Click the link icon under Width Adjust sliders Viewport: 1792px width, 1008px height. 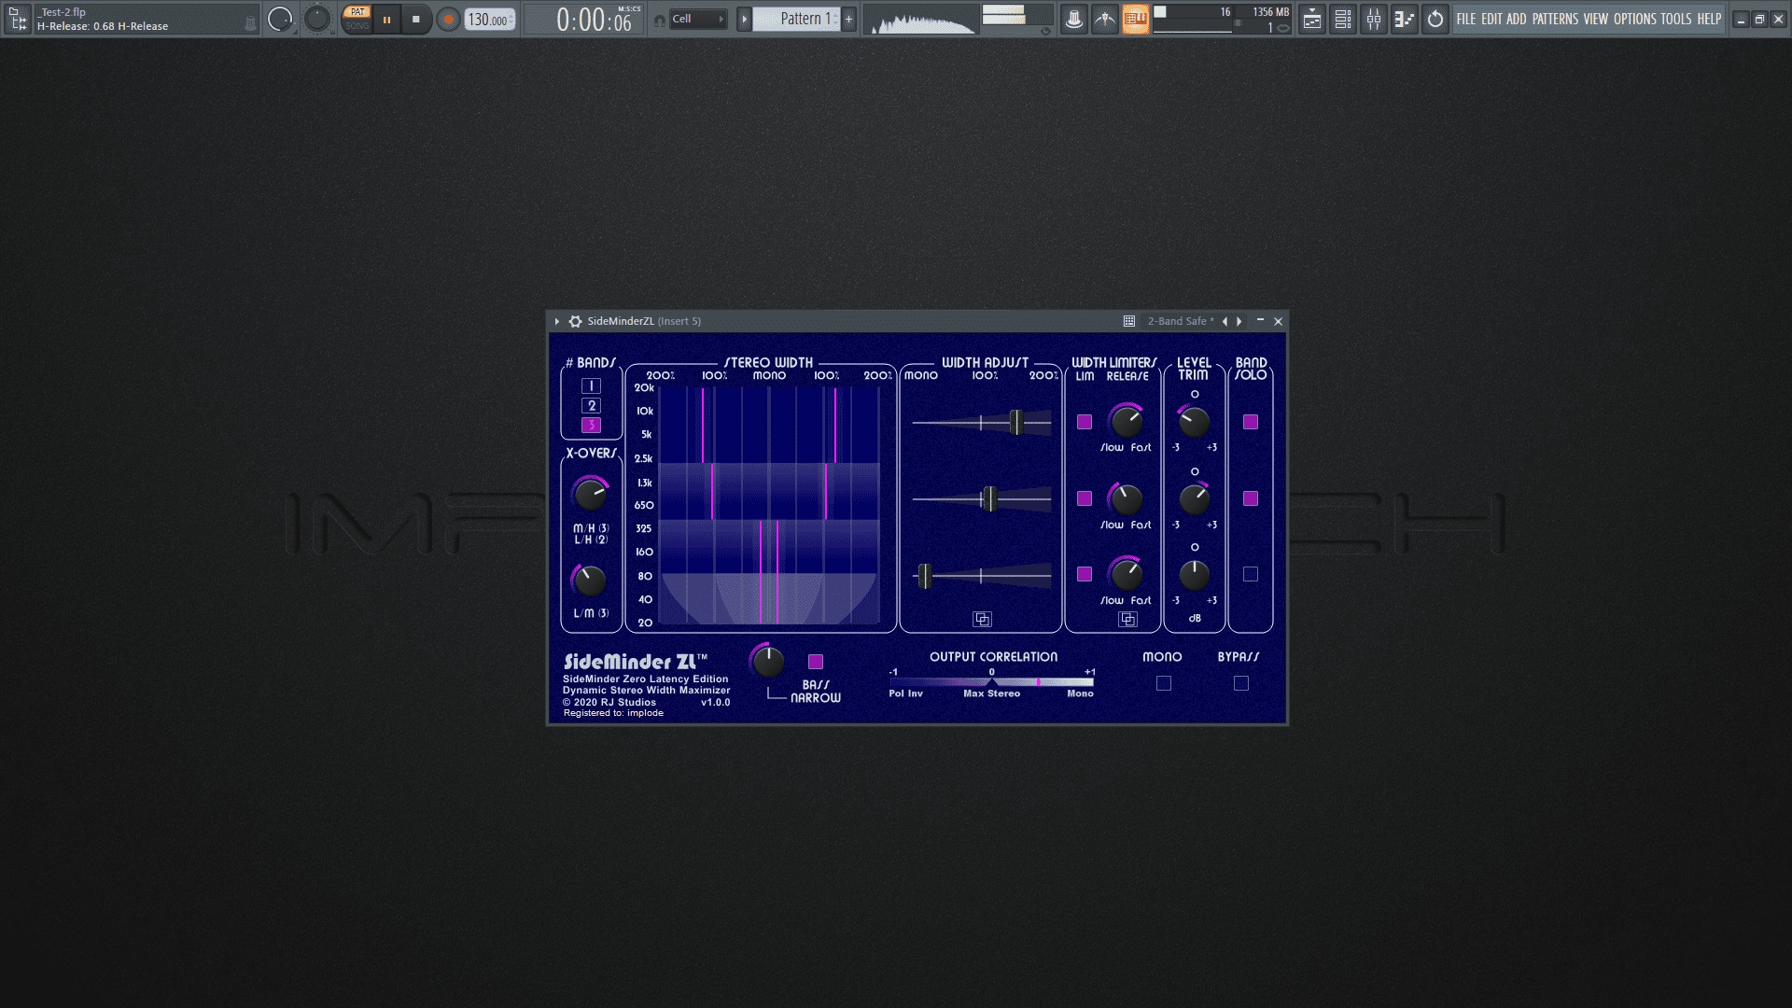click(982, 619)
